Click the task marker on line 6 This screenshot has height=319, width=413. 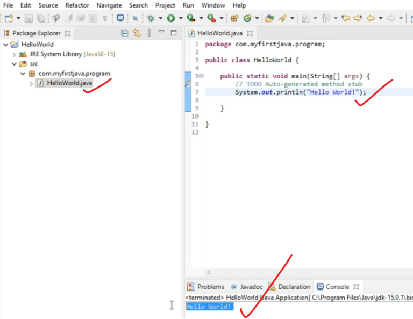188,84
